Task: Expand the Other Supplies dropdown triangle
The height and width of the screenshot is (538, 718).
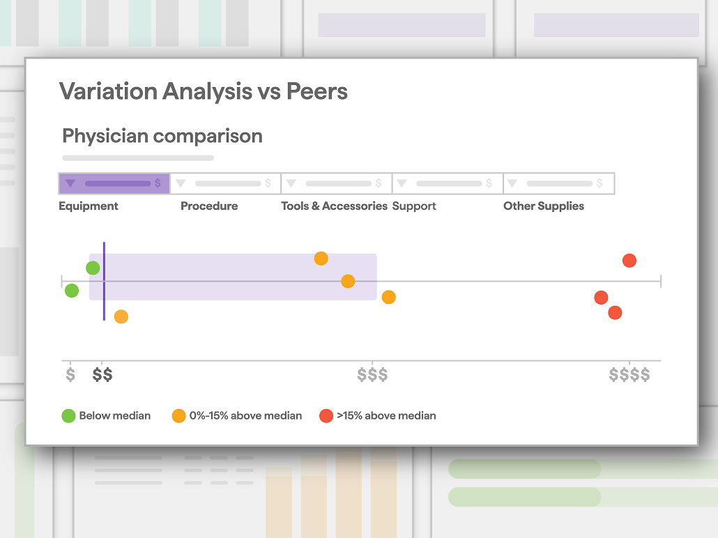Action: pyautogui.click(x=512, y=183)
